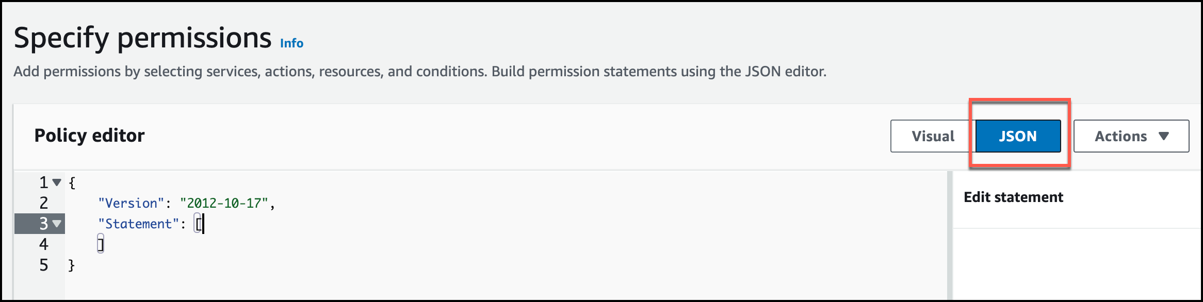Switch to the Visual editor tab

pos(933,136)
